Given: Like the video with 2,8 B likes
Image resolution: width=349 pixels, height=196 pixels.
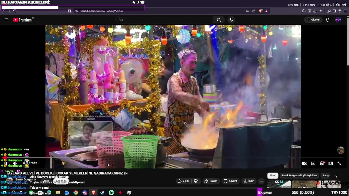Looking at the screenshot, I should pyautogui.click(x=183, y=181).
